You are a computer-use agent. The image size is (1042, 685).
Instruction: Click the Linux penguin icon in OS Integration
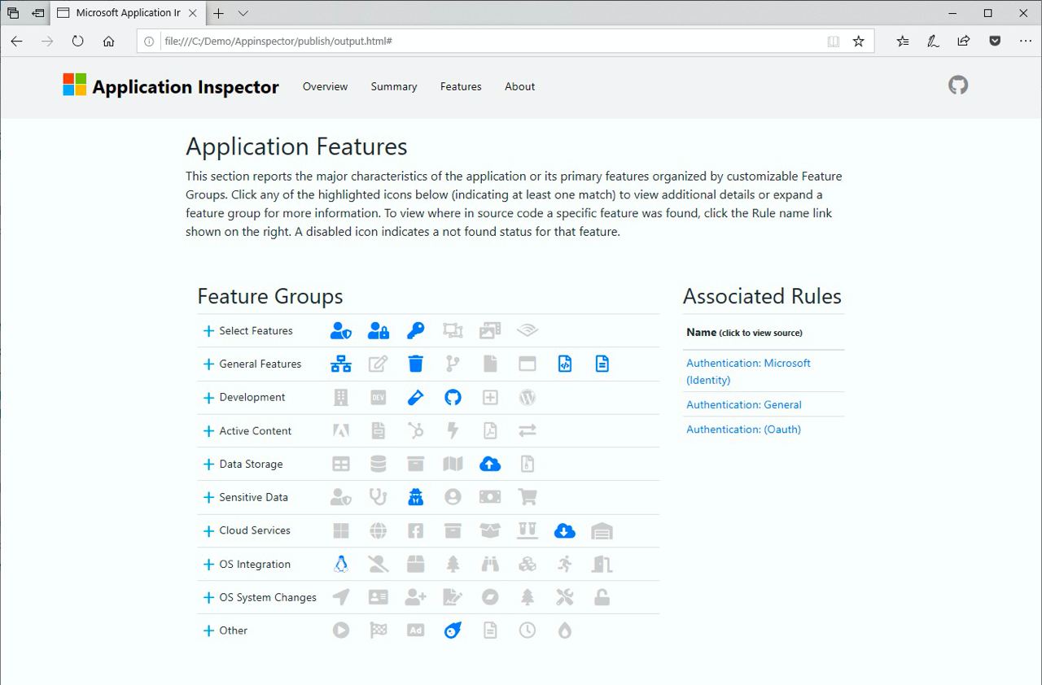[341, 564]
